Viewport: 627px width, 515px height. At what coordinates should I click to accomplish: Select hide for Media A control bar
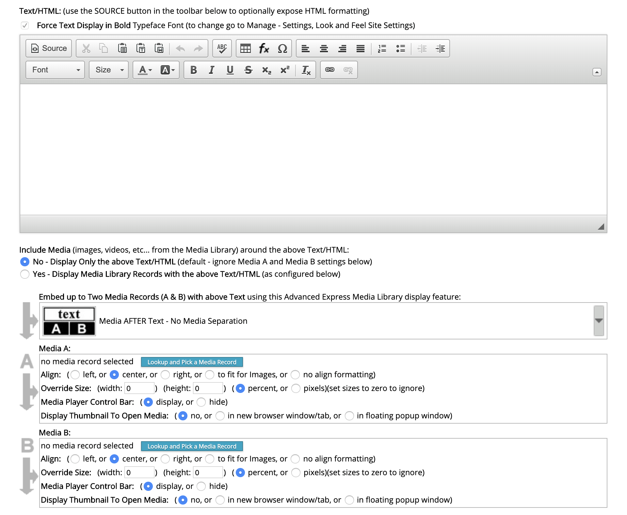pyautogui.click(x=201, y=402)
